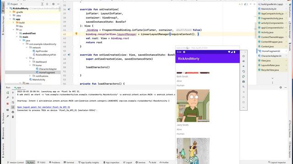Click Expand All in Project panel
Viewport: 293px width, 164px height.
pyautogui.click(x=42, y=4)
